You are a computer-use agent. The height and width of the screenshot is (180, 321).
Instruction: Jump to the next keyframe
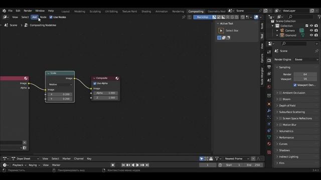pyautogui.click(x=142, y=165)
